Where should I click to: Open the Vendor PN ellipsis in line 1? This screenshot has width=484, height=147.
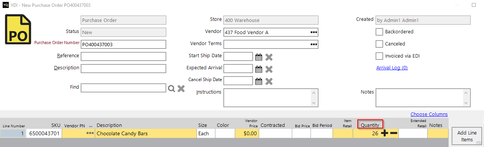(90, 133)
